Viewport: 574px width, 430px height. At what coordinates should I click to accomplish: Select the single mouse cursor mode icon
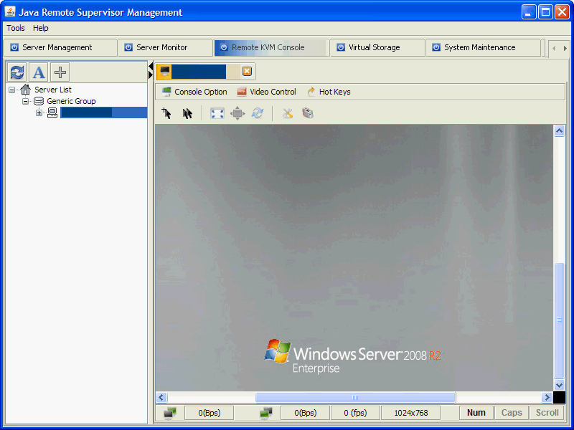(166, 113)
